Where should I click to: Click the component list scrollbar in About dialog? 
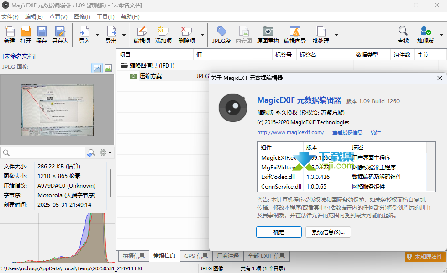click(x=431, y=160)
